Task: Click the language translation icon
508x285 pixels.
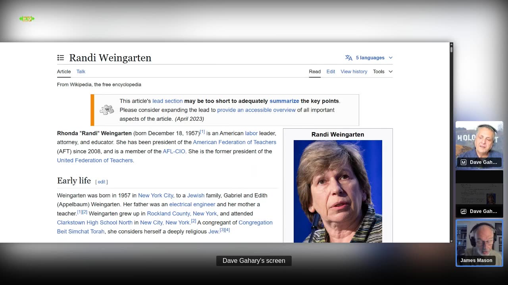Action: tap(349, 58)
